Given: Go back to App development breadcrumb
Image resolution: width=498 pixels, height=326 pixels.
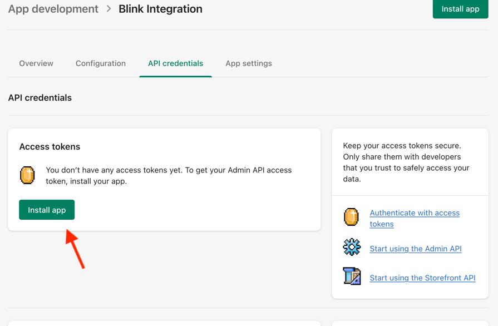Looking at the screenshot, I should [x=53, y=9].
